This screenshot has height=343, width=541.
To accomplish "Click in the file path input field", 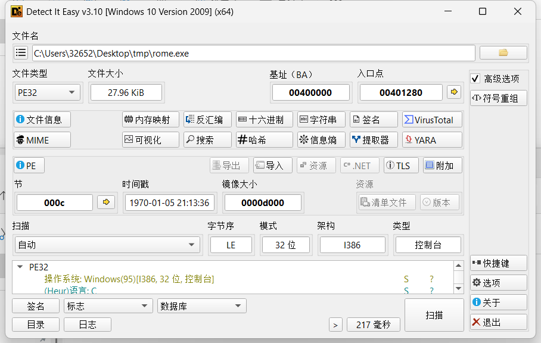I will point(254,53).
